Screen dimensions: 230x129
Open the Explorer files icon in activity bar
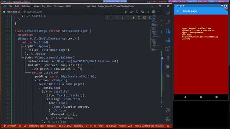[168, 22]
